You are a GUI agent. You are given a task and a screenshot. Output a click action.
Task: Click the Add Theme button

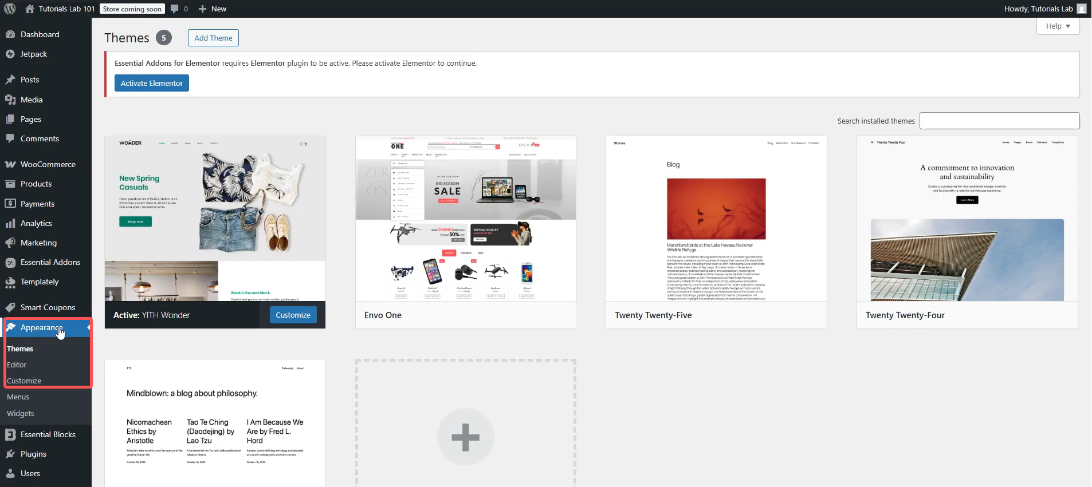pyautogui.click(x=213, y=38)
